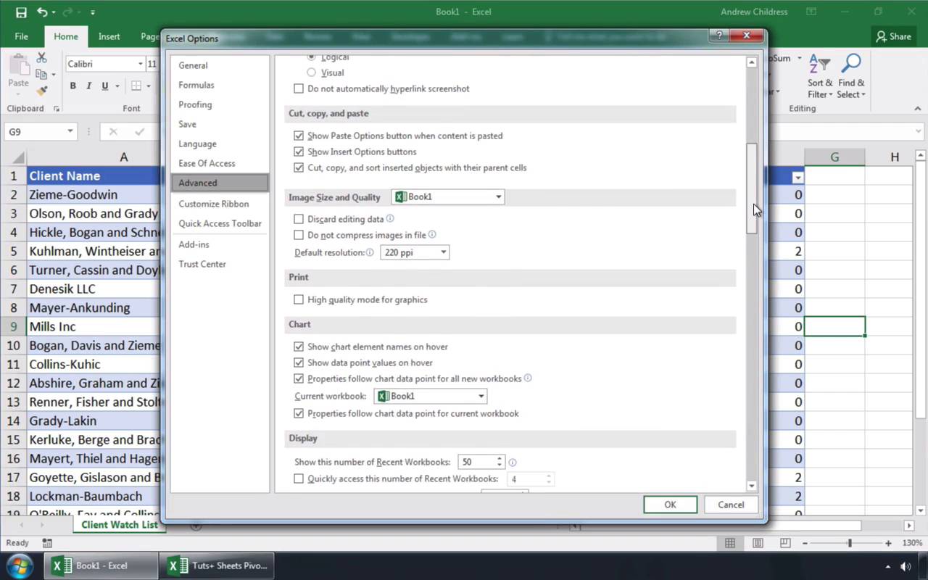Click the Format Painter brush icon

point(41,91)
